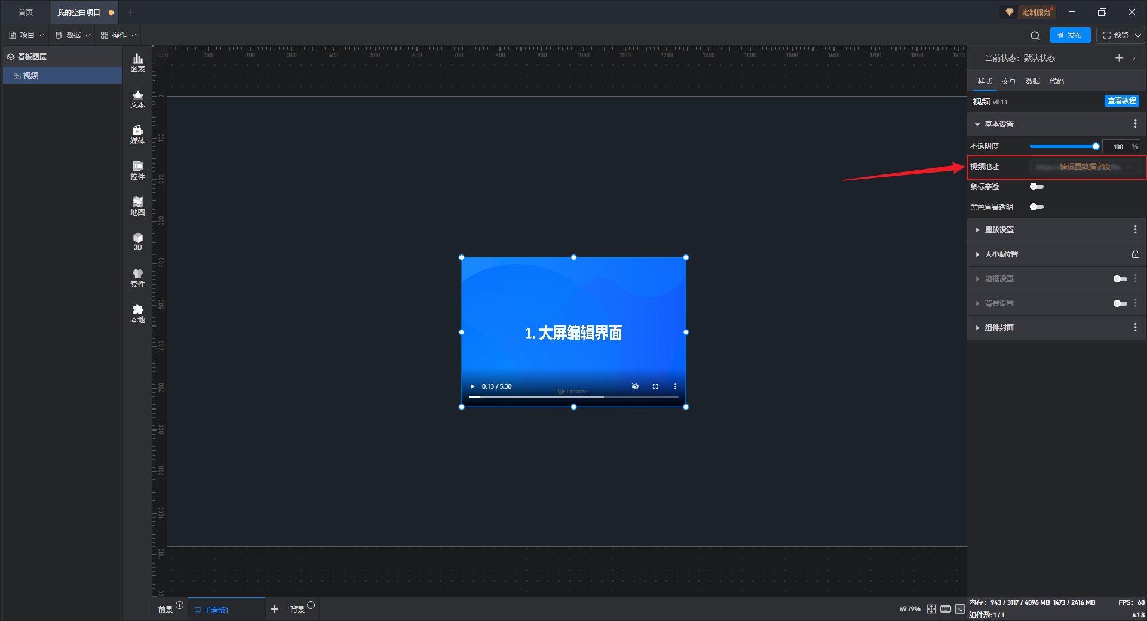The height and width of the screenshot is (621, 1147).
Task: Expand the 背景设置 section
Action: [x=977, y=303]
